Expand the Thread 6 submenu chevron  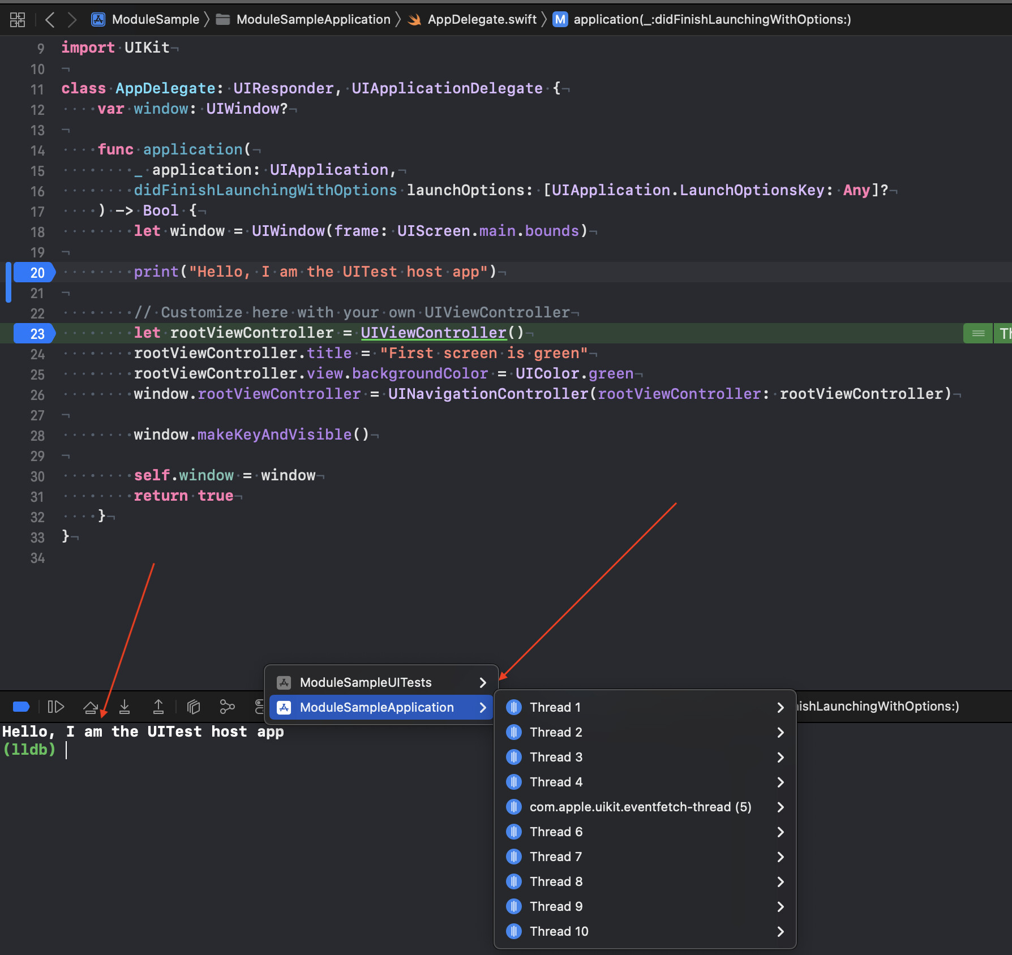pos(781,832)
